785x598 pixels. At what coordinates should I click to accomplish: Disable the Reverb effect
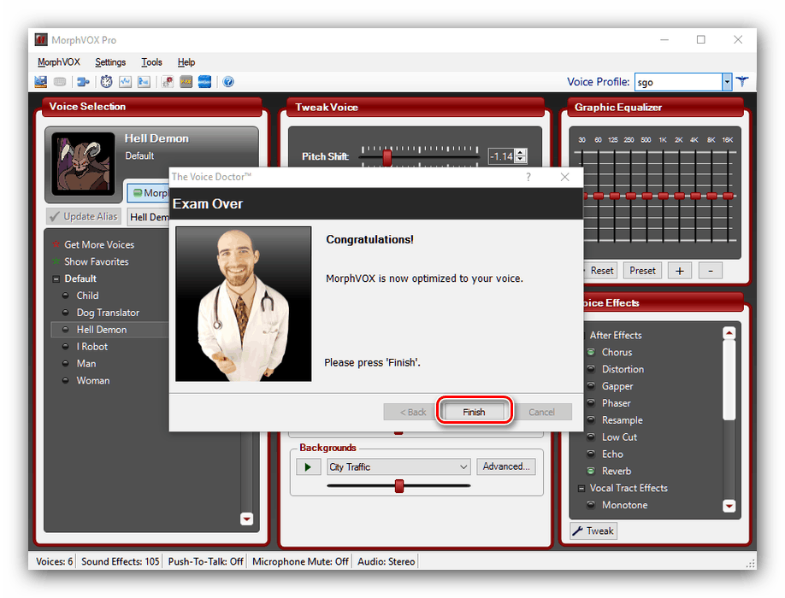[x=591, y=471]
